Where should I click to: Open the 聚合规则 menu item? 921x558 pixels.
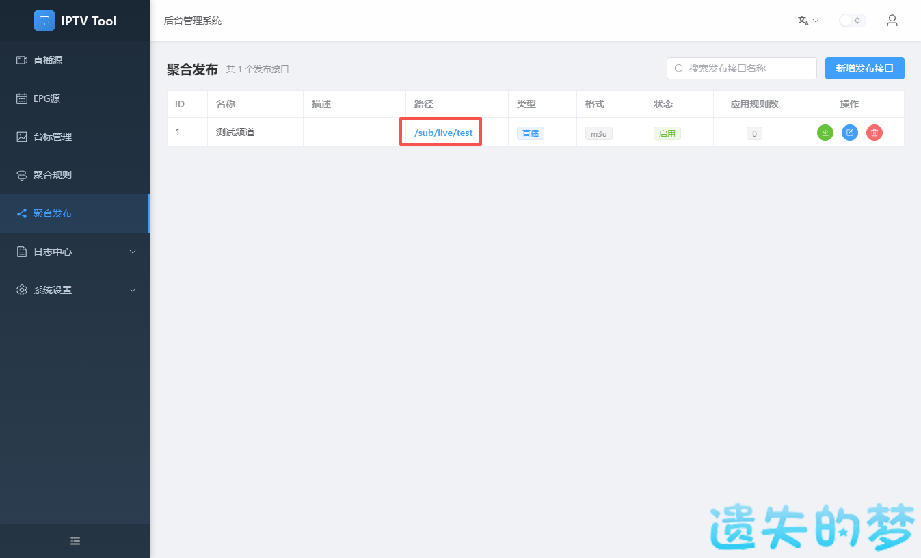(x=75, y=175)
